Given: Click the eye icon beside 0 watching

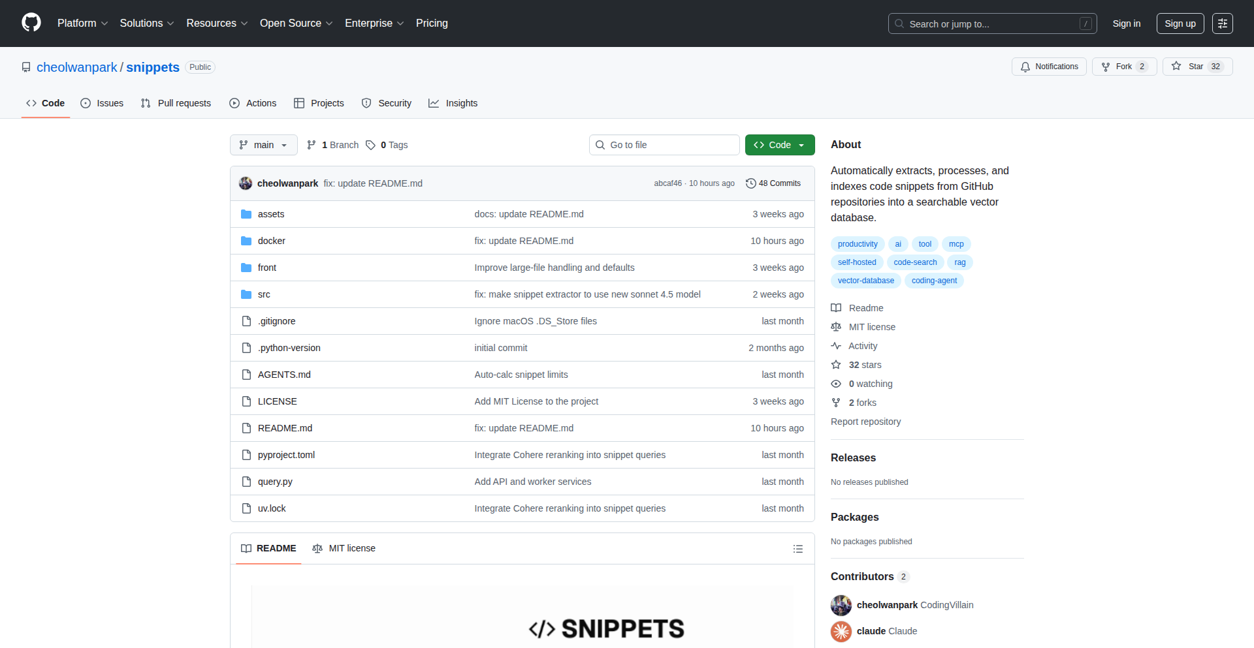Looking at the screenshot, I should point(836,384).
